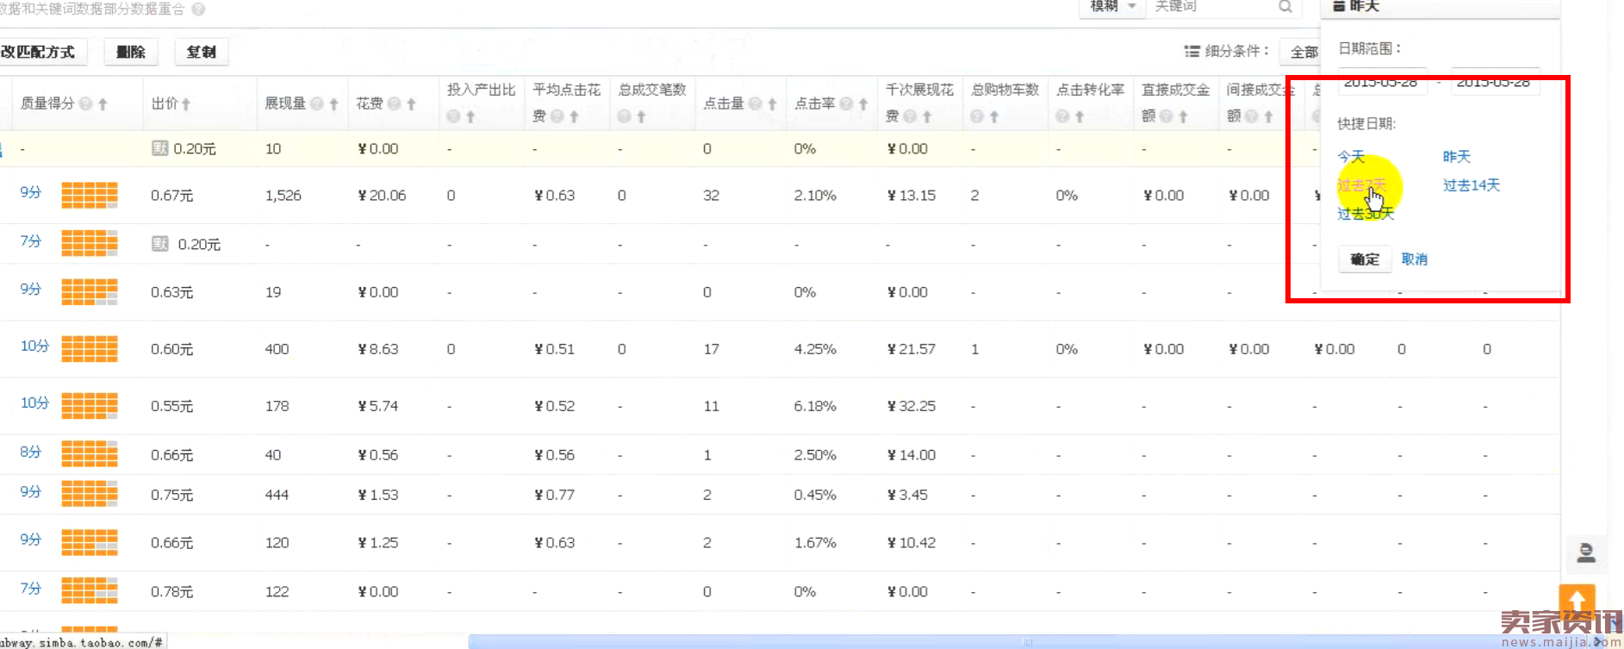Sort the 平均点击花费 column with its arrow
The width and height of the screenshot is (1624, 649).
[574, 116]
